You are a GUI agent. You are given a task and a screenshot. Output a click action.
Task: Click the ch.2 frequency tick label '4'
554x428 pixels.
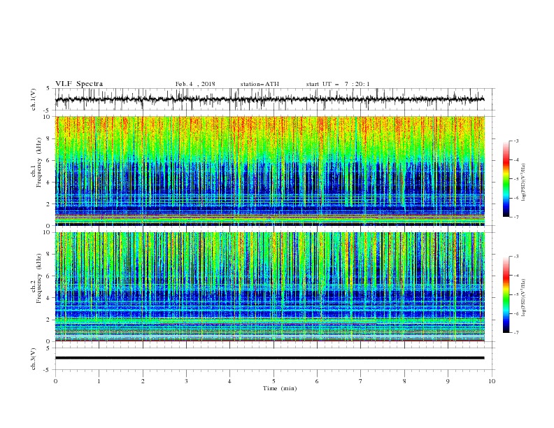pos(49,298)
